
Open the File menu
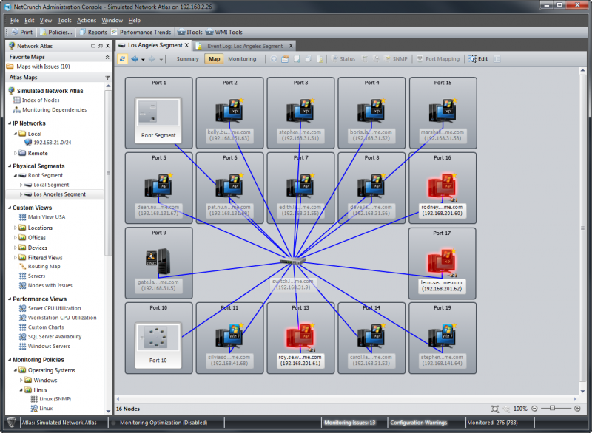click(15, 21)
